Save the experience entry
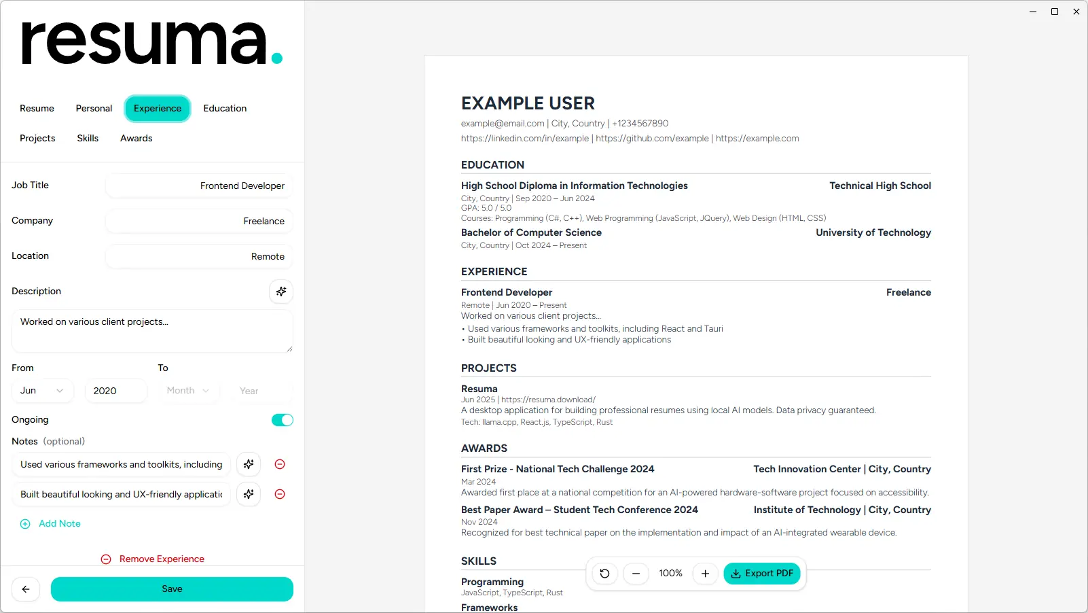 click(x=172, y=589)
